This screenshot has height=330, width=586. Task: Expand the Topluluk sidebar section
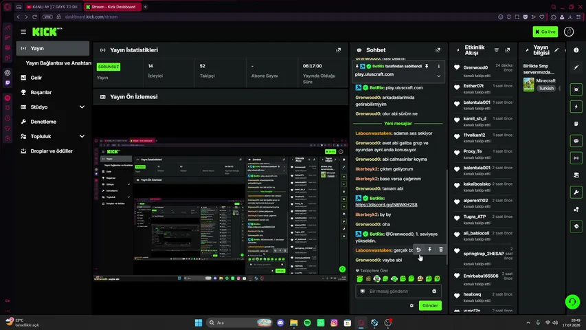pyautogui.click(x=53, y=136)
